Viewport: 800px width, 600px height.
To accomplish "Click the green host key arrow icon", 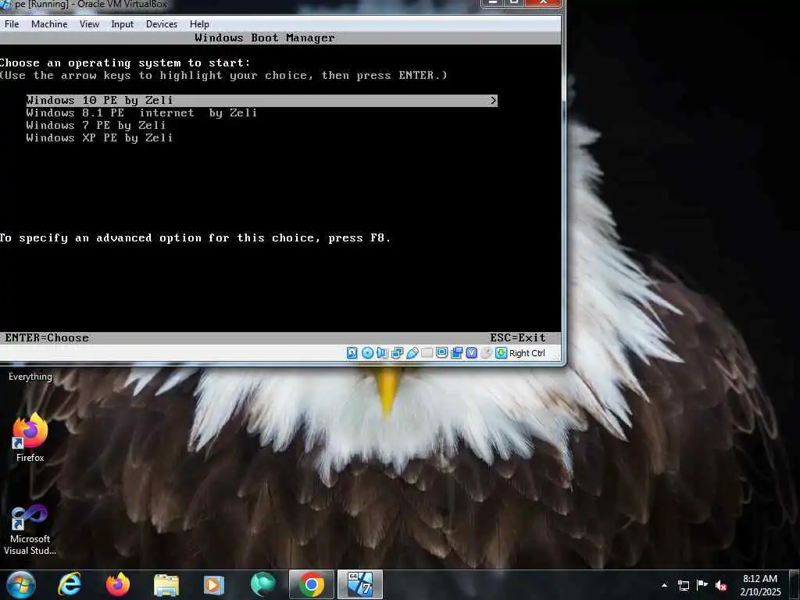I will point(501,353).
